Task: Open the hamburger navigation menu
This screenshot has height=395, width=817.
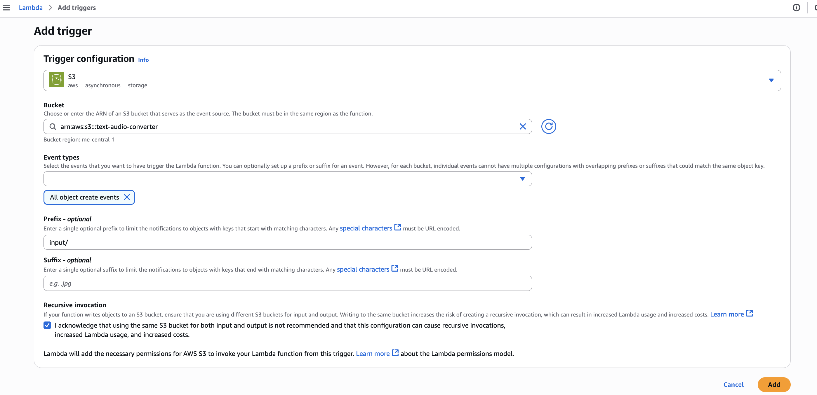Action: pyautogui.click(x=6, y=8)
